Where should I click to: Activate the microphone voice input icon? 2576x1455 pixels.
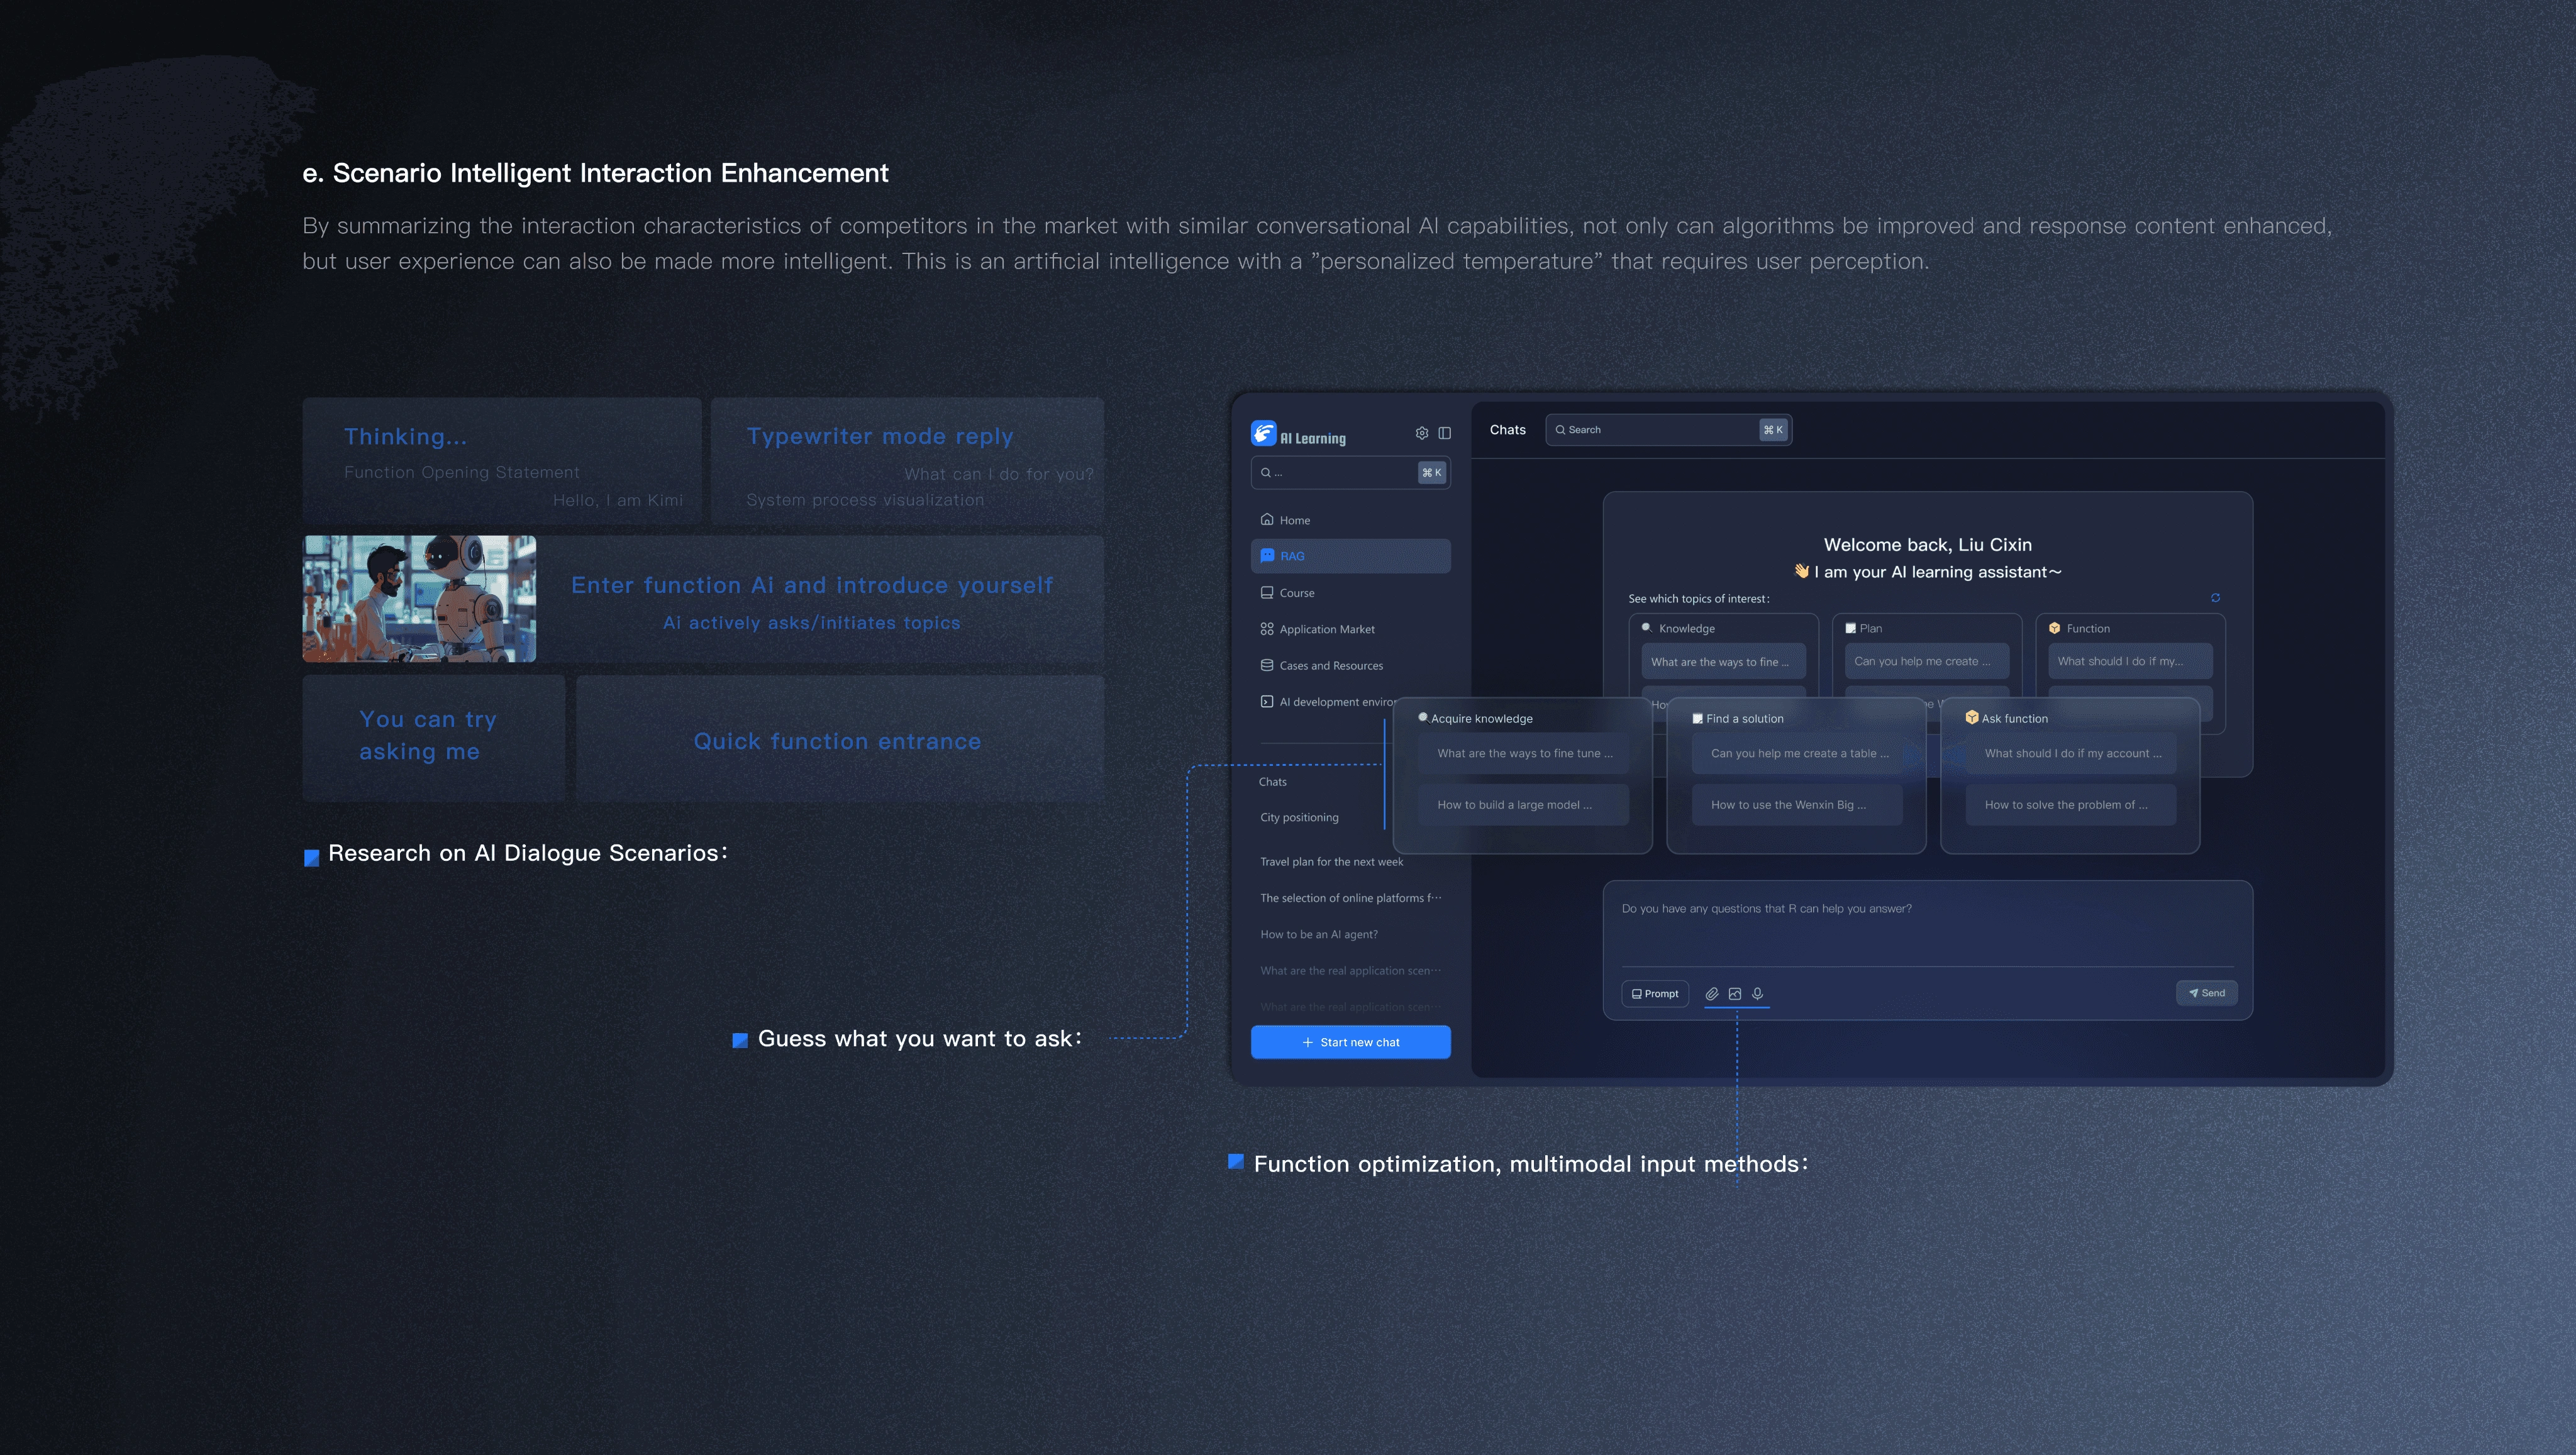pos(1757,993)
